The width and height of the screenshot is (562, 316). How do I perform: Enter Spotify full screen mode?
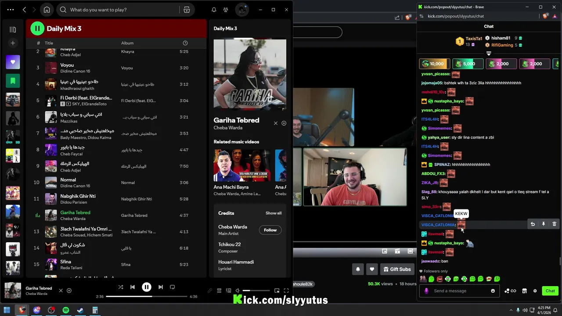pos(286,291)
